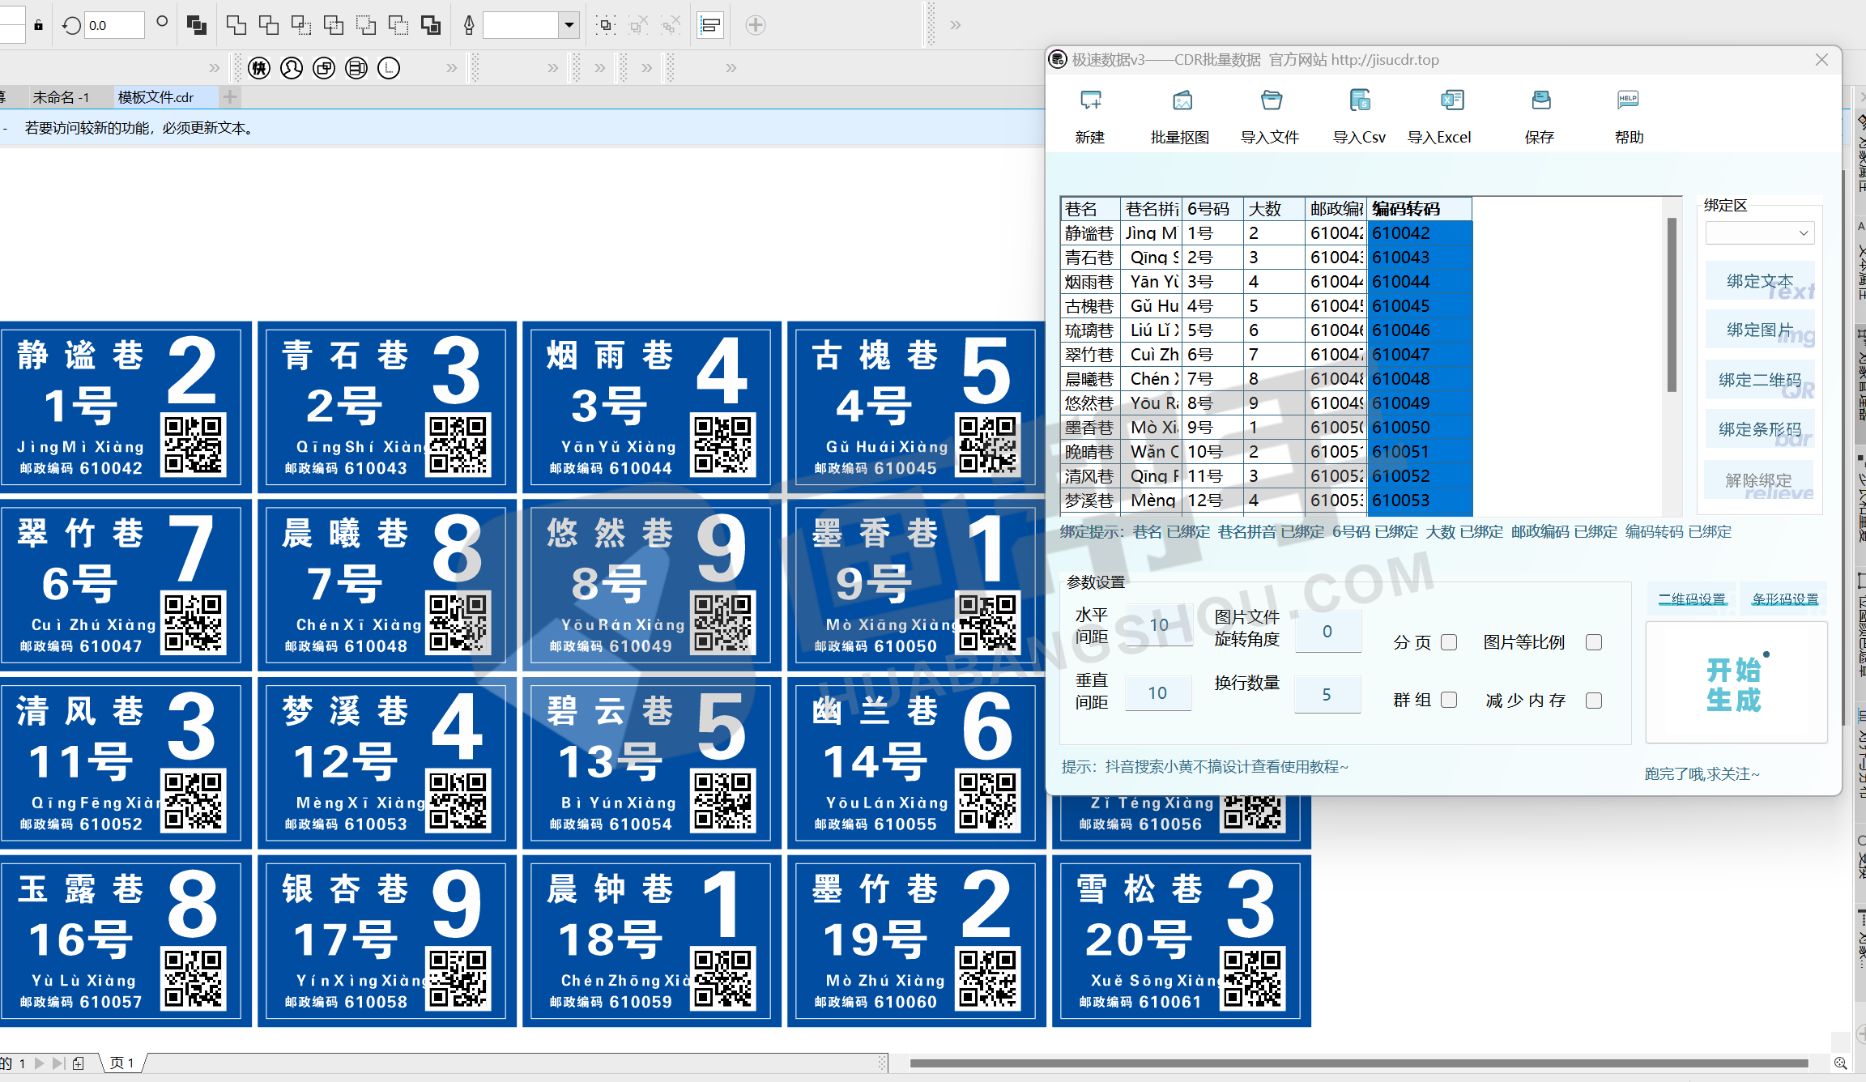Image resolution: width=1866 pixels, height=1082 pixels.
Task: Click the data table vertical scrollbar
Action: pos(1671,305)
